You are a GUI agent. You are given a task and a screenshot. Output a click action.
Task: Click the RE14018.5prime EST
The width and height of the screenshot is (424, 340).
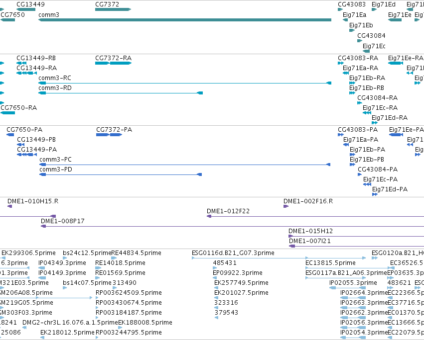98,268
